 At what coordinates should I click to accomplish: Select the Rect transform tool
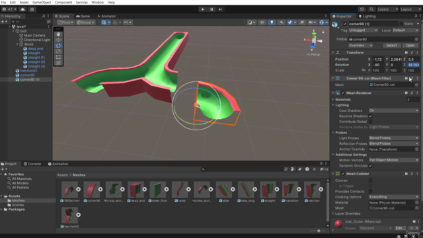[x=58, y=58]
